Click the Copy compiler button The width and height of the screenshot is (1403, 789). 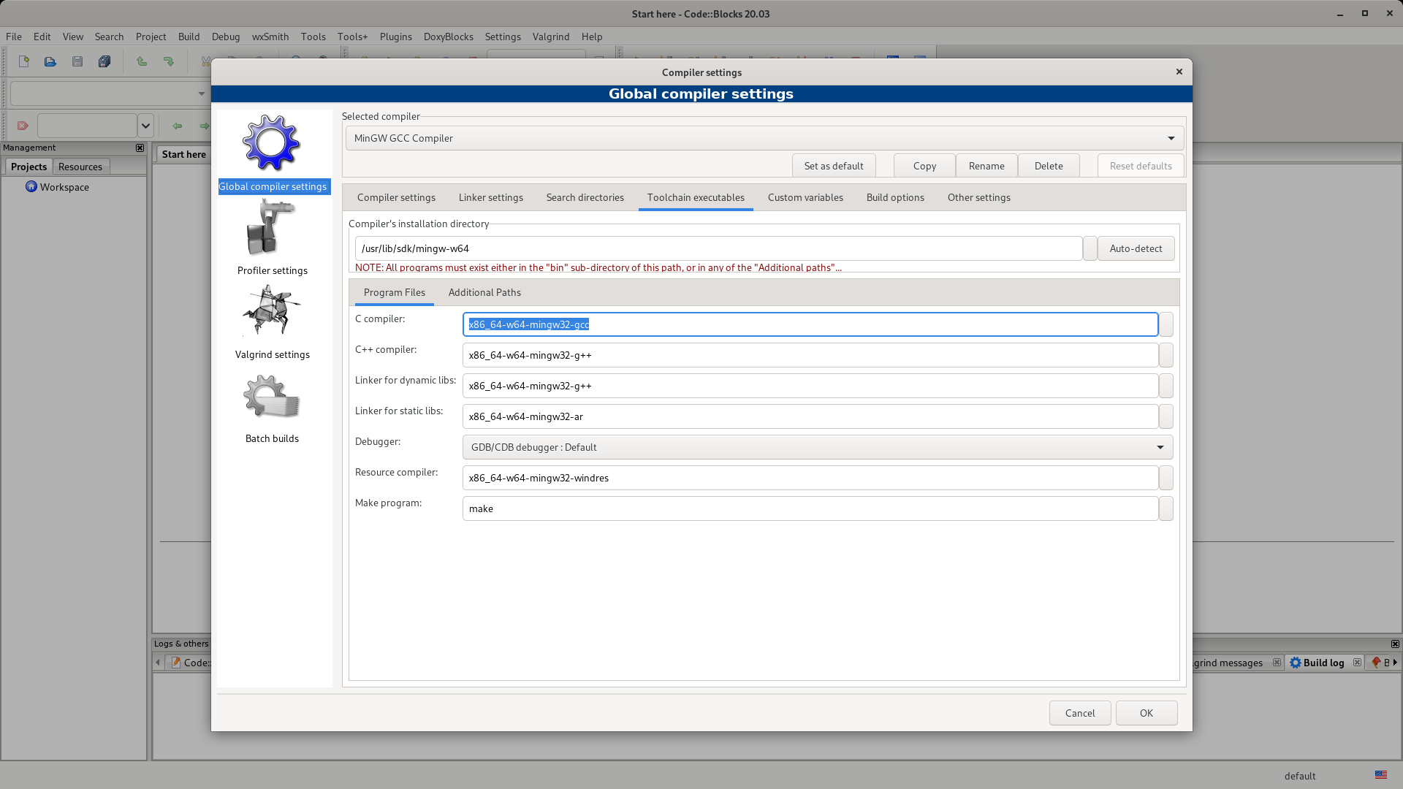924,166
